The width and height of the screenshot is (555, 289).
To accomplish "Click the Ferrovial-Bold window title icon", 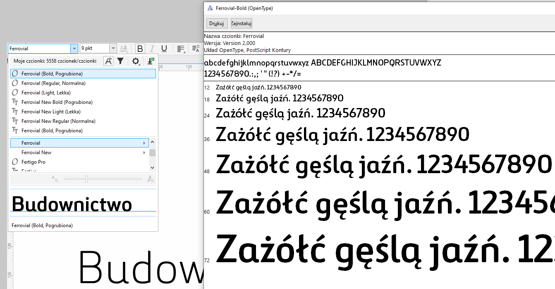I will [210, 8].
